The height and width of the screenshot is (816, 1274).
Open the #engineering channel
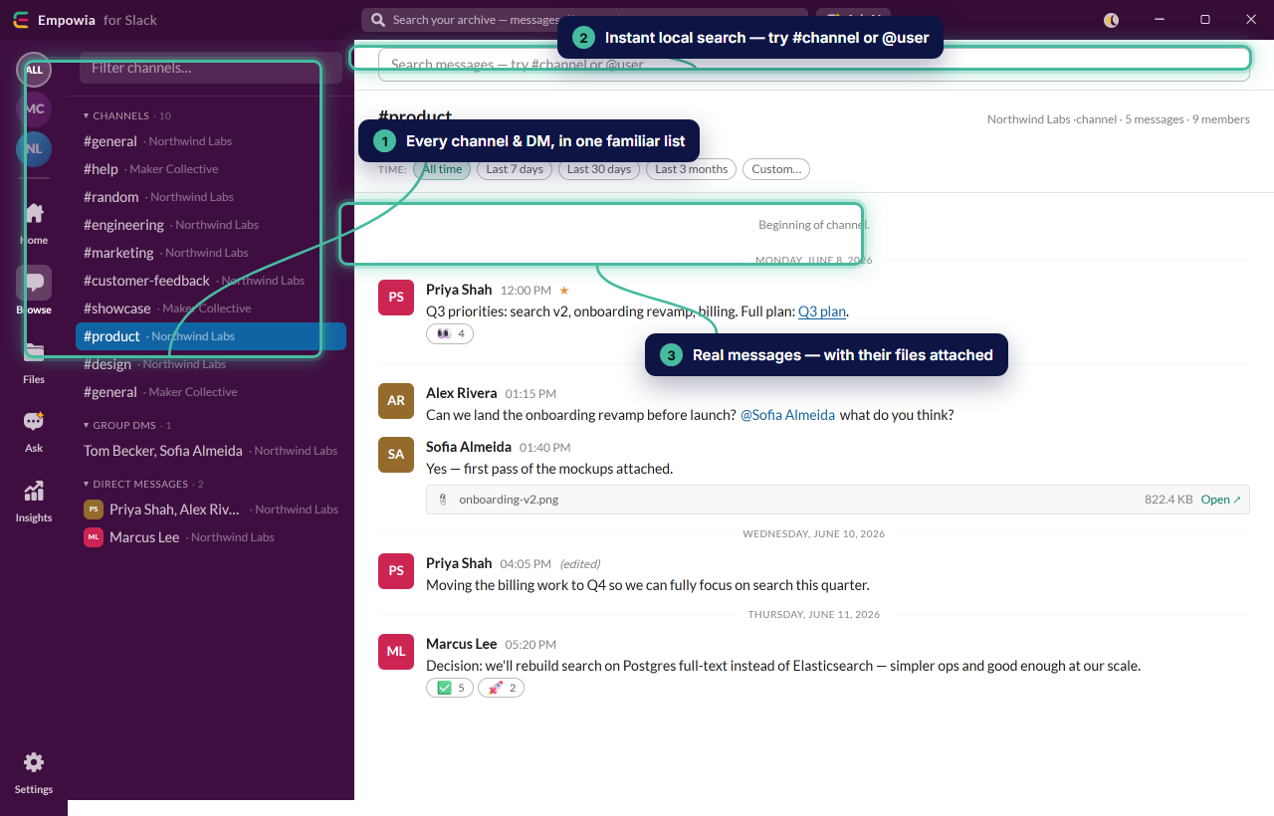(211, 225)
